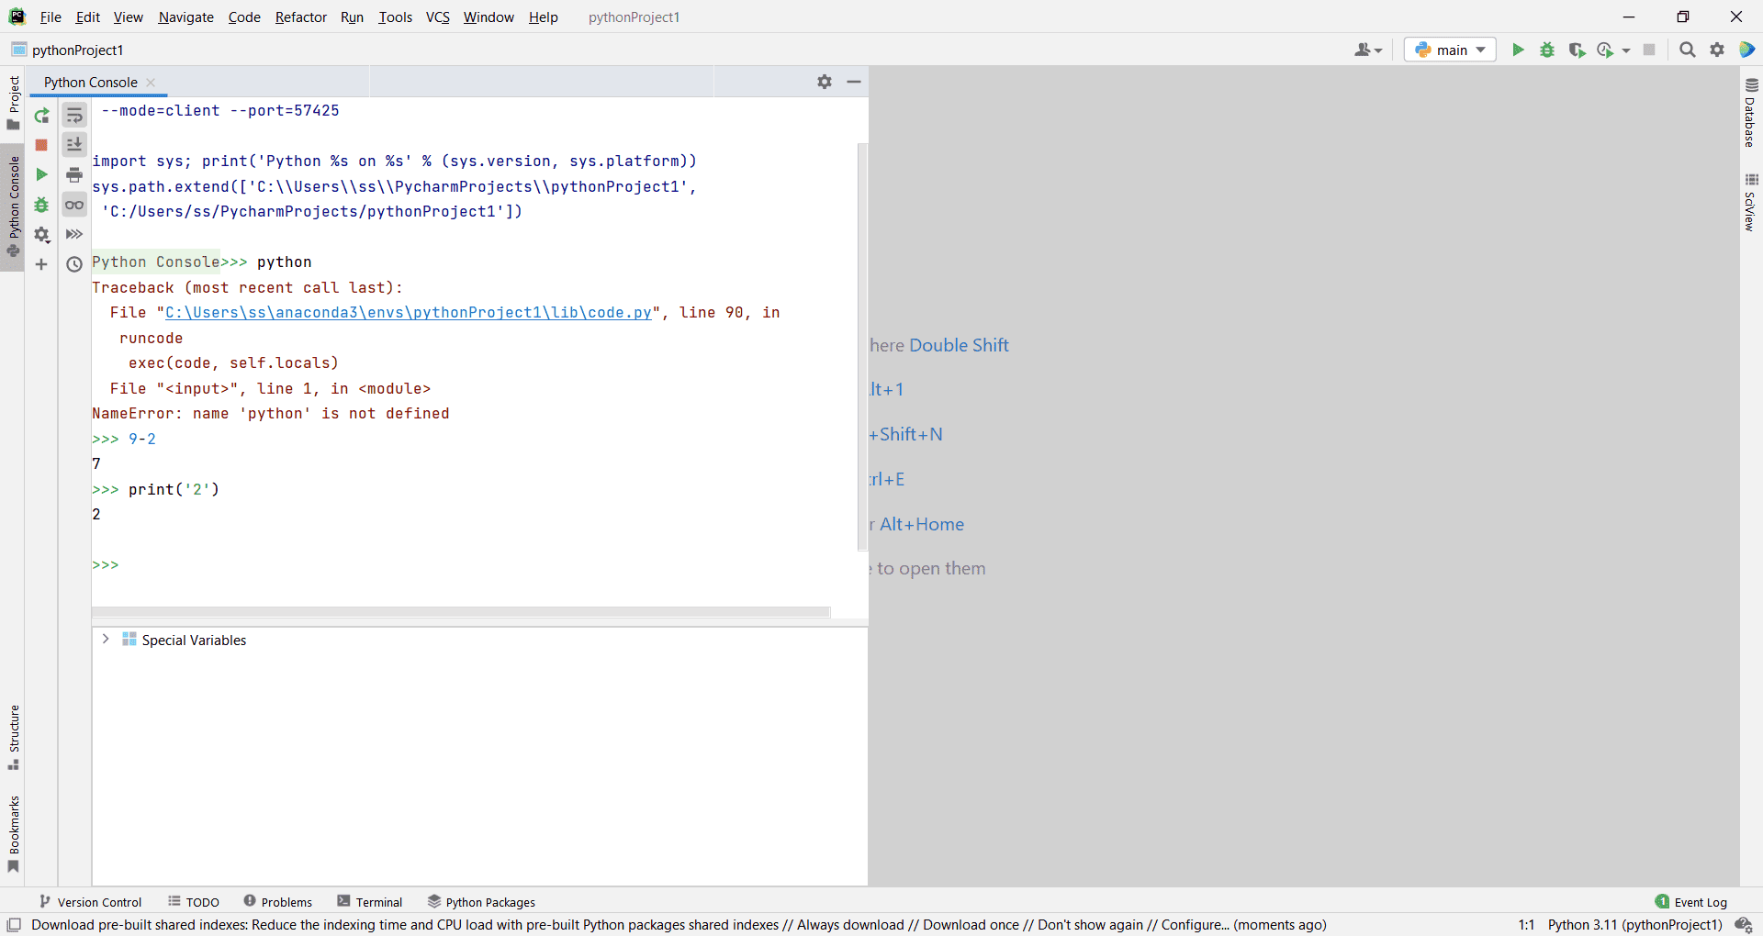
Task: Click the console horizontal scrollbar
Action: 461,612
